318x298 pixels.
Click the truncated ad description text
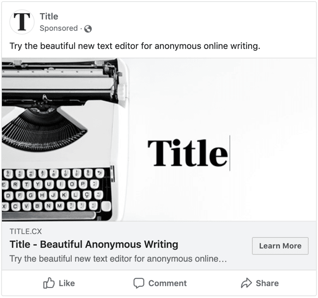click(x=118, y=259)
